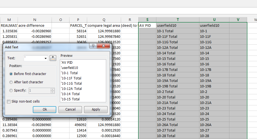Select column T header
This screenshot has height=139, width=257.
coord(178,20)
